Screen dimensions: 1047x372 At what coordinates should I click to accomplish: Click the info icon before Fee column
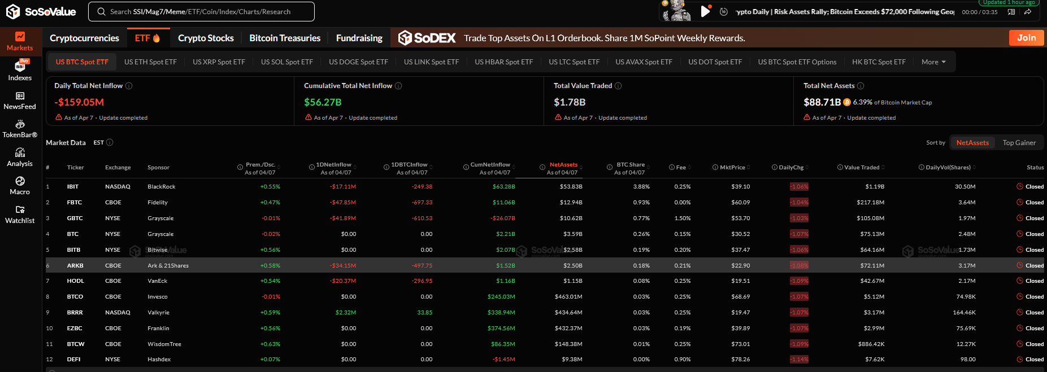[672, 167]
